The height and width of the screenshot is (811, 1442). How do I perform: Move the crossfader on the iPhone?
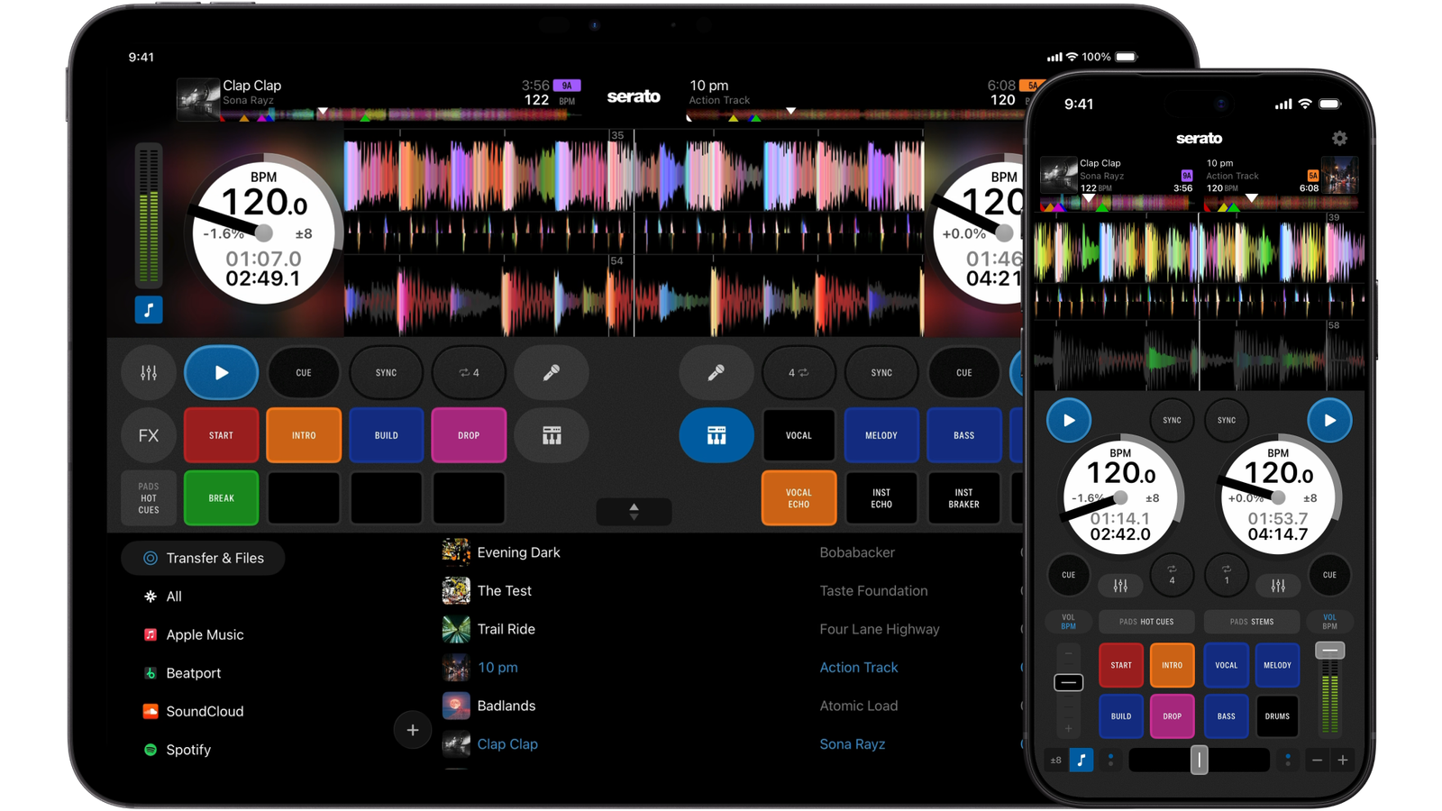coord(1199,760)
